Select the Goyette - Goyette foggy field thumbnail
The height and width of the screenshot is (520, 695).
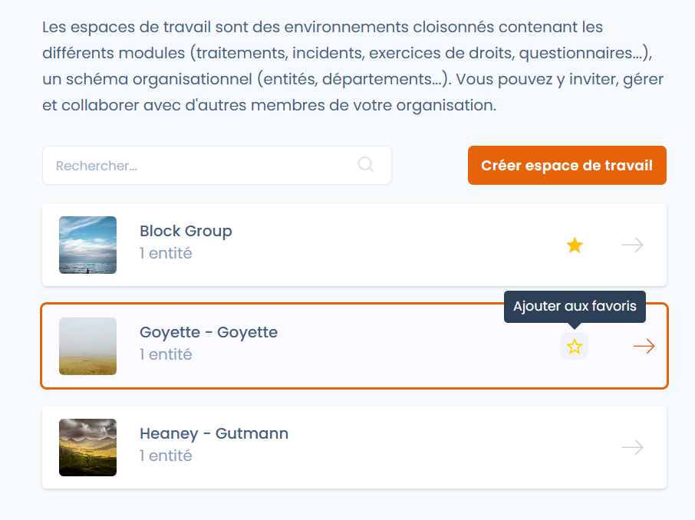click(87, 346)
